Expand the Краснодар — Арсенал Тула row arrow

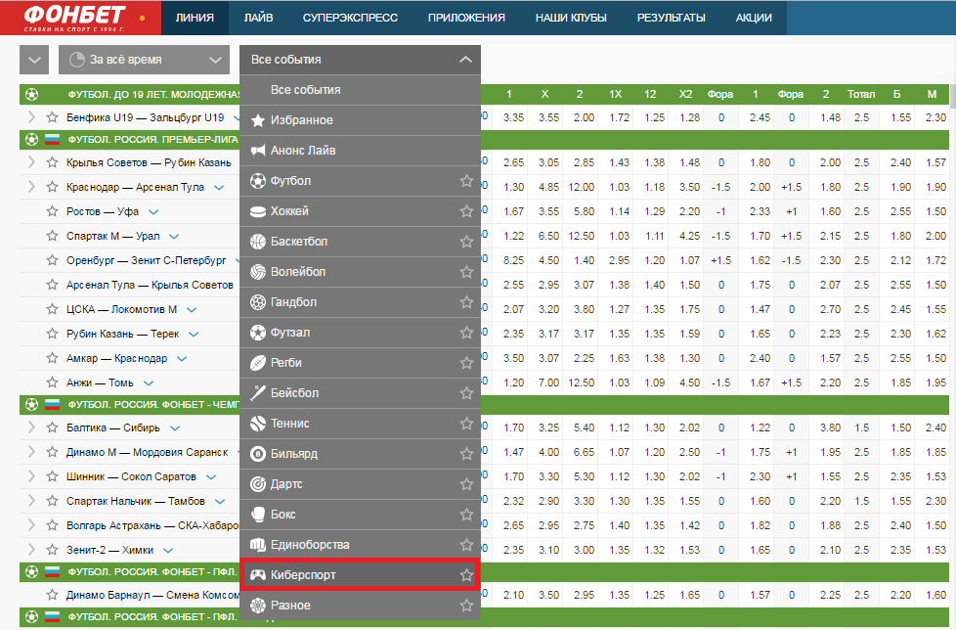click(31, 187)
